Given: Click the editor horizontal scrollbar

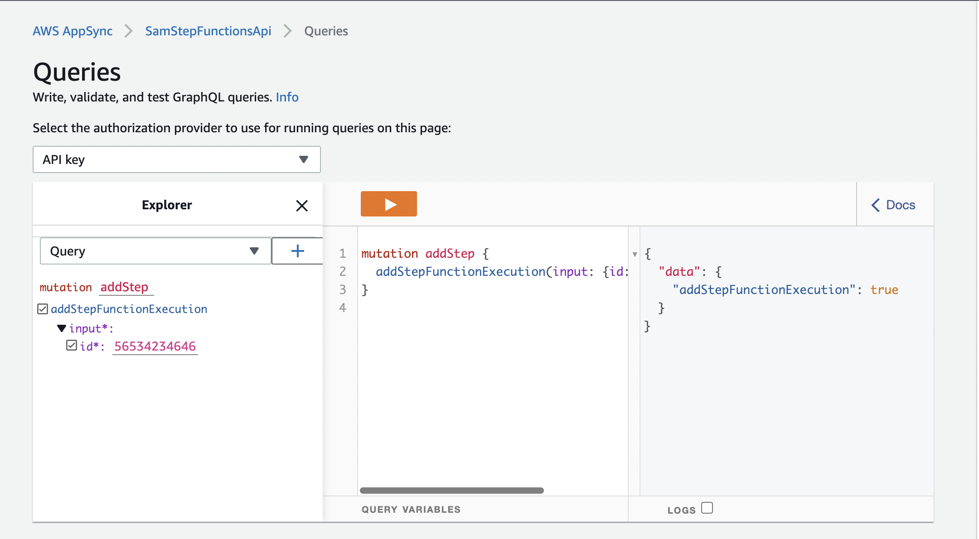Looking at the screenshot, I should (x=452, y=491).
